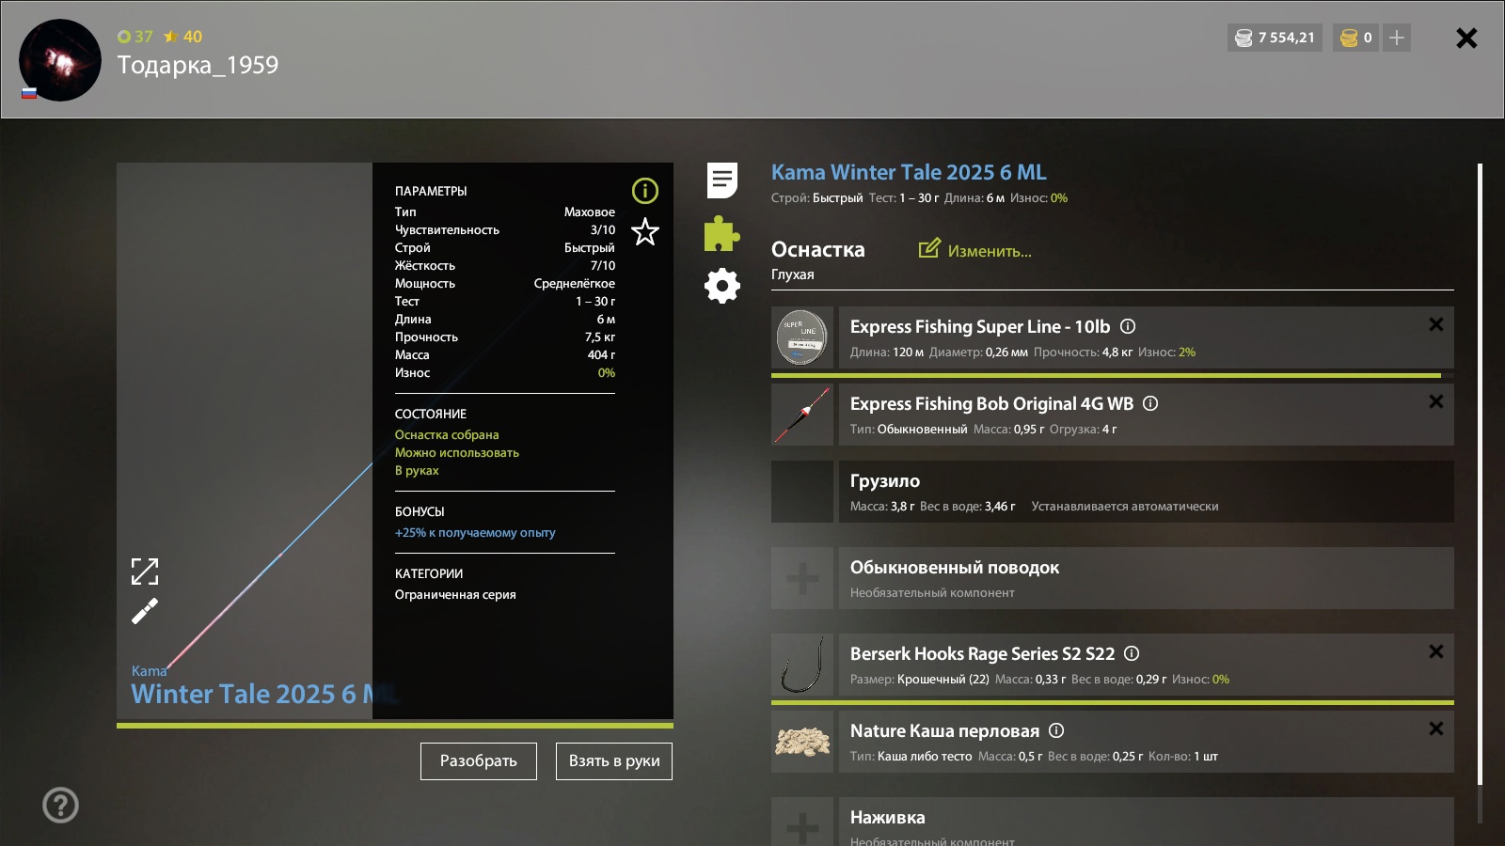Screen dimensions: 1505x846
Task: Click the gold coins balance icon
Action: tap(1349, 38)
